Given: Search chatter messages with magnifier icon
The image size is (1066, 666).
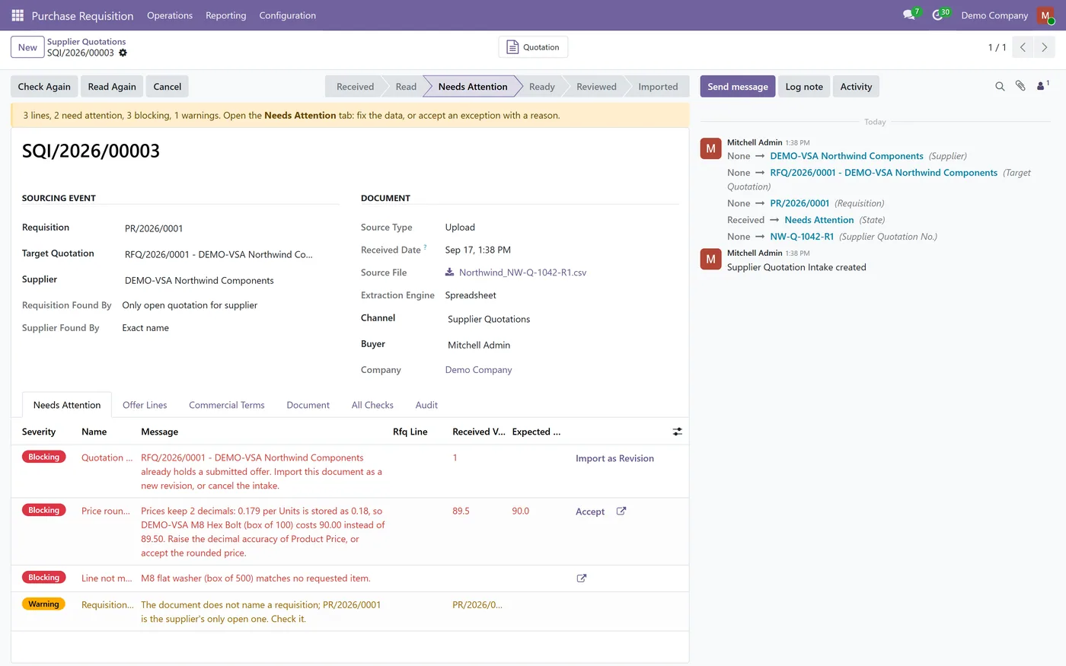Looking at the screenshot, I should point(1000,87).
